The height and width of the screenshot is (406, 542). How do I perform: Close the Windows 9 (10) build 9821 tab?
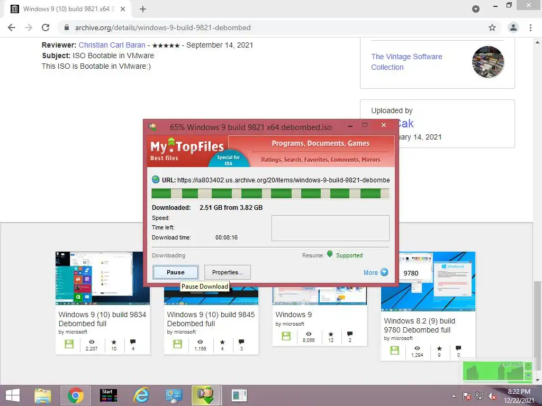123,9
